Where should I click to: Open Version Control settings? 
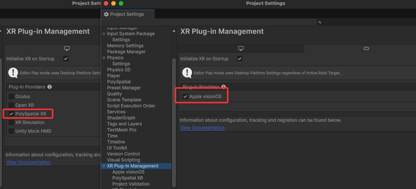point(123,154)
